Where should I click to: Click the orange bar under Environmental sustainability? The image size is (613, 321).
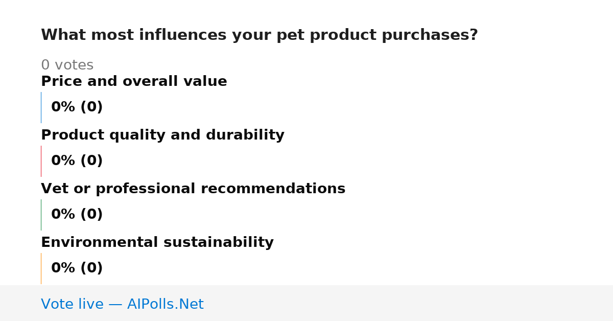(41, 268)
